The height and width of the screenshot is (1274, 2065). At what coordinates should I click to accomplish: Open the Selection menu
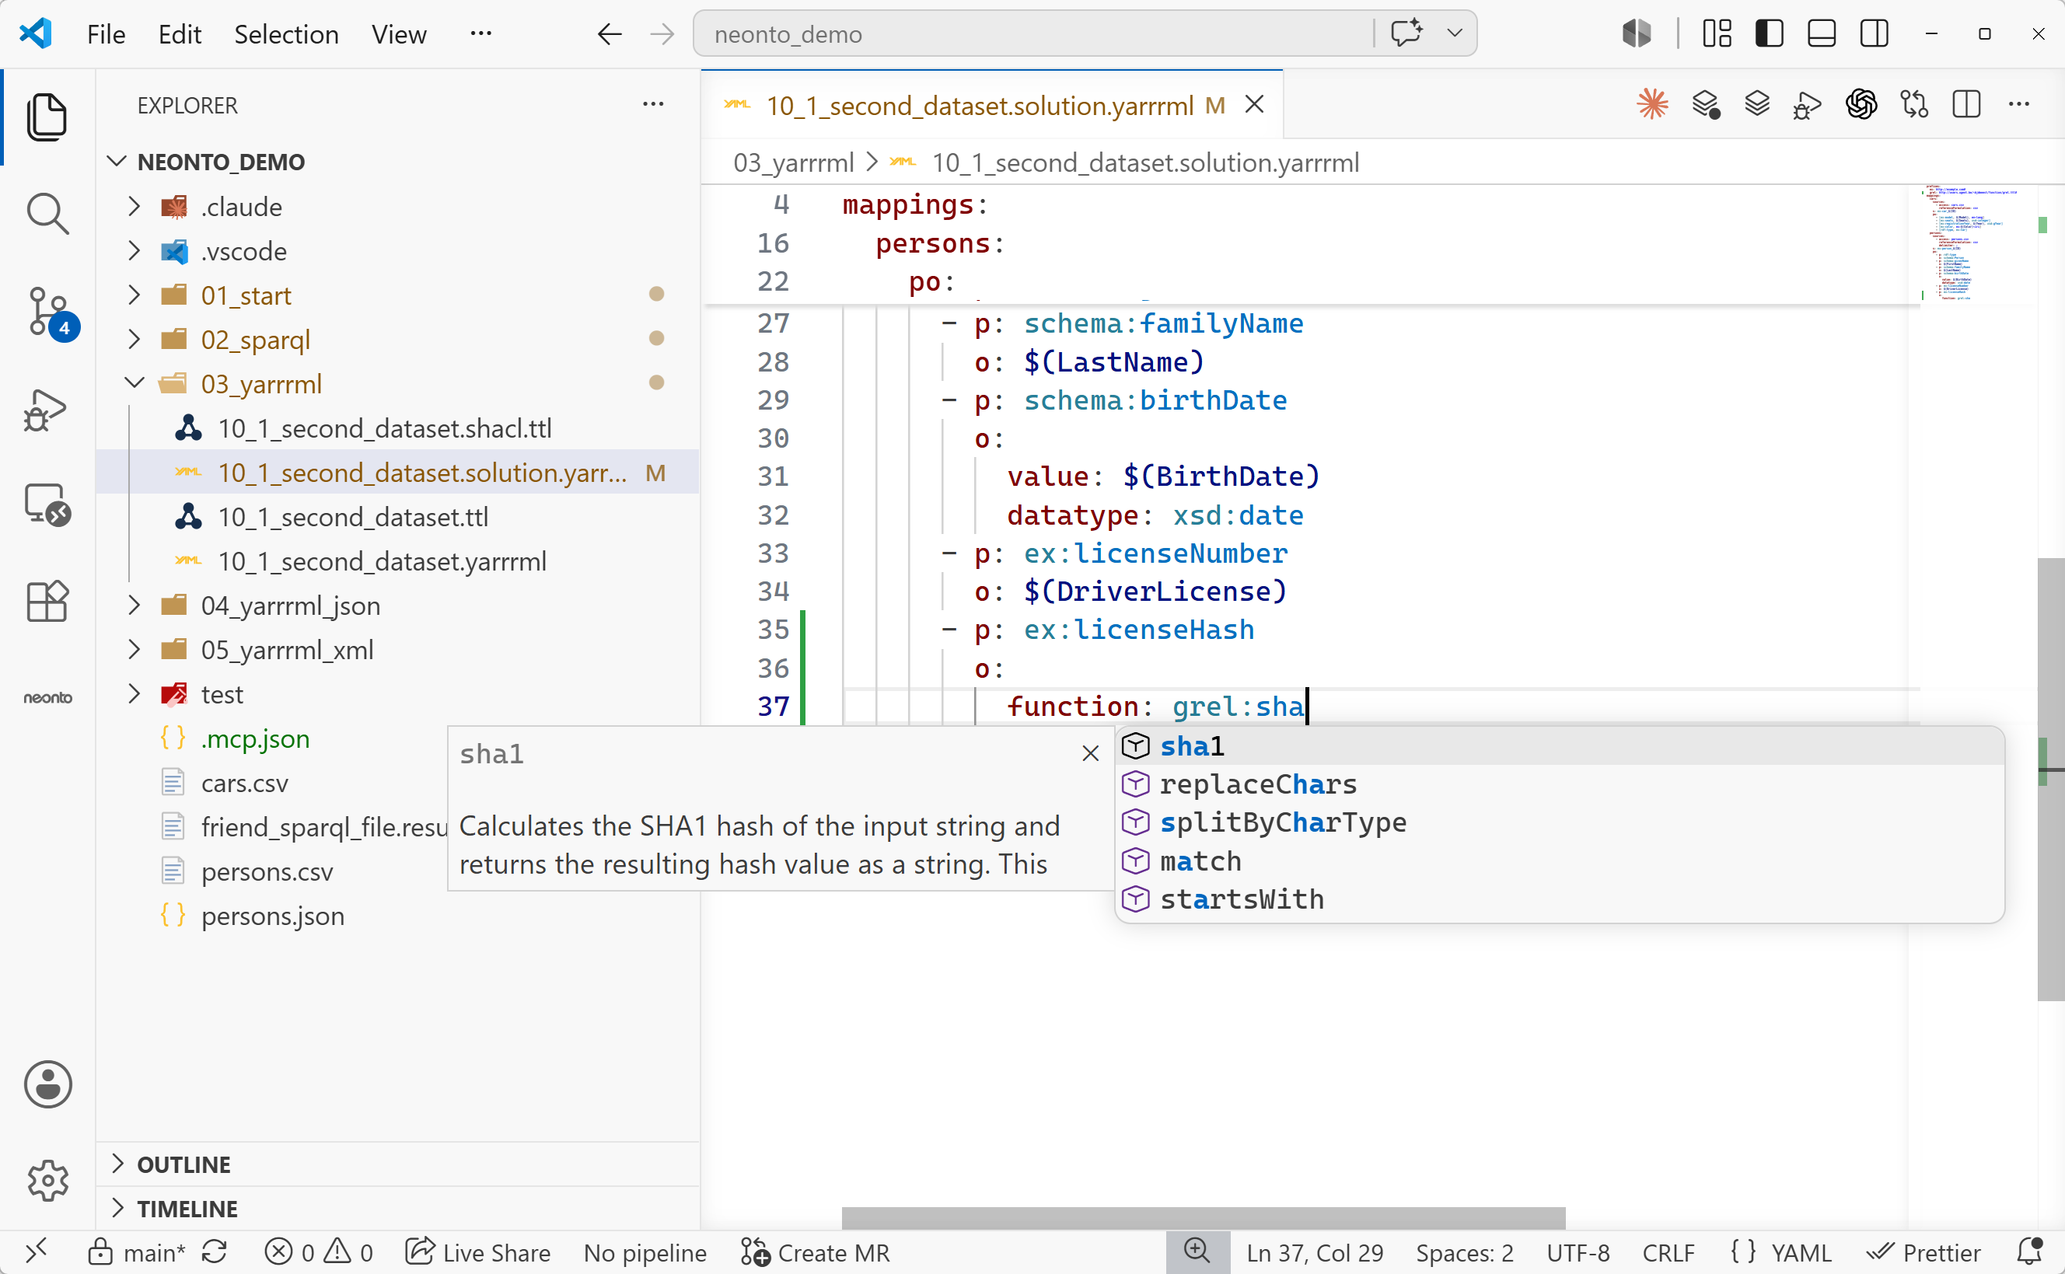(286, 34)
